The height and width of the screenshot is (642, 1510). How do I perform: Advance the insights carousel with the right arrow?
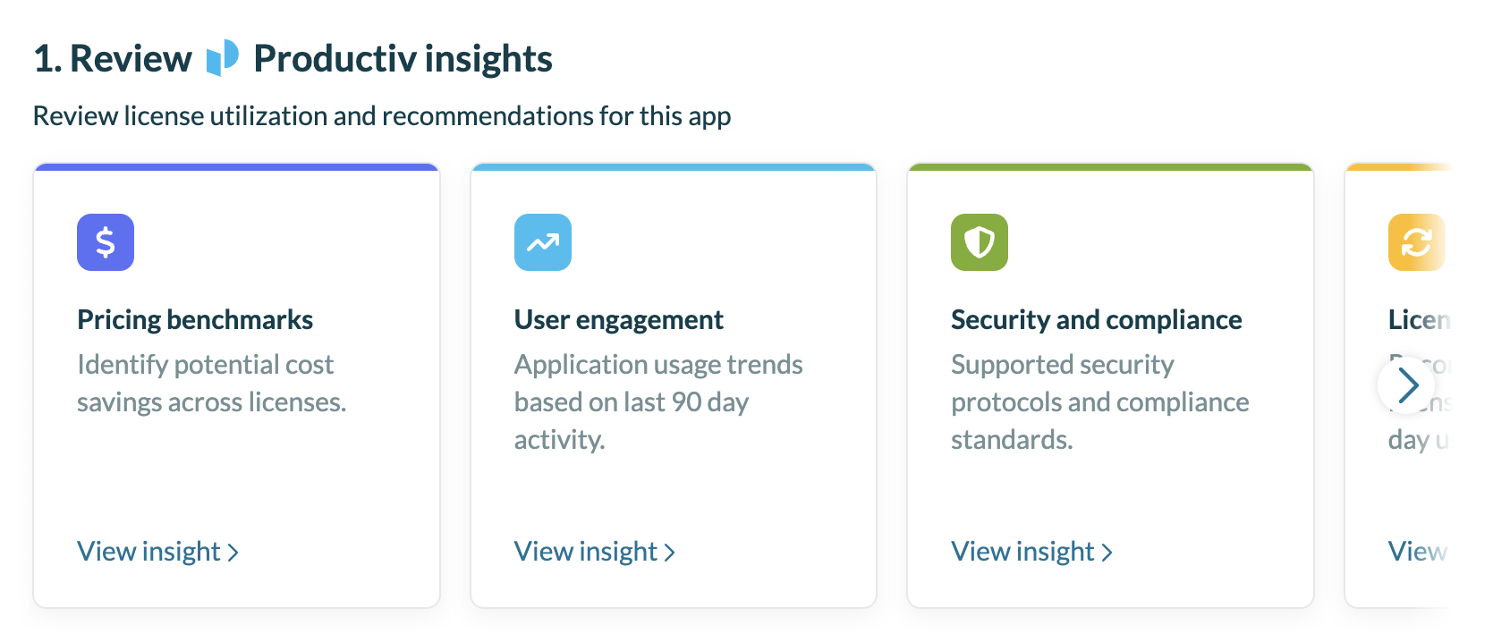[x=1406, y=385]
